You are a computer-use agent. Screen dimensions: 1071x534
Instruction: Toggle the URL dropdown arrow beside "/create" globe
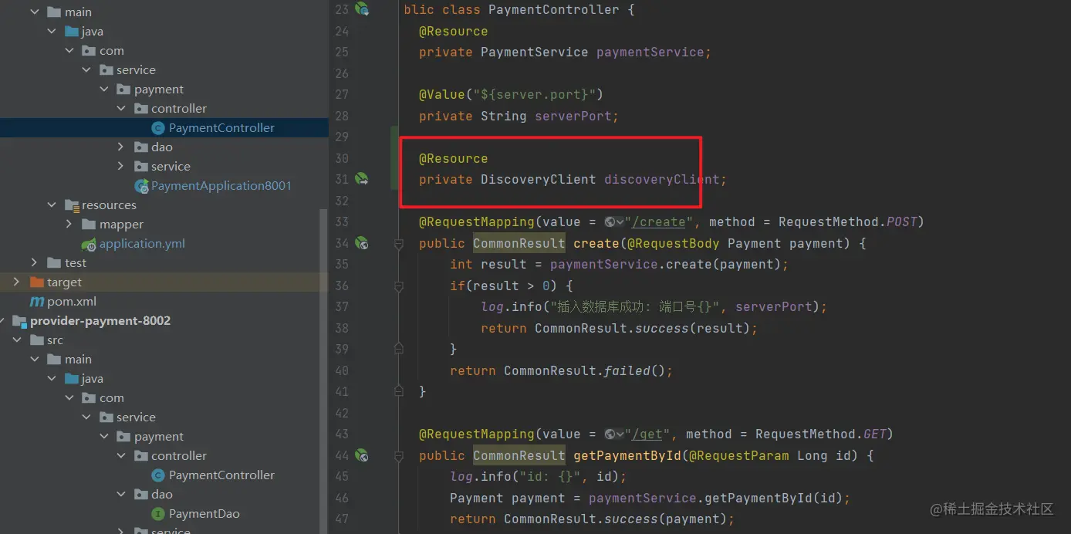click(x=620, y=222)
